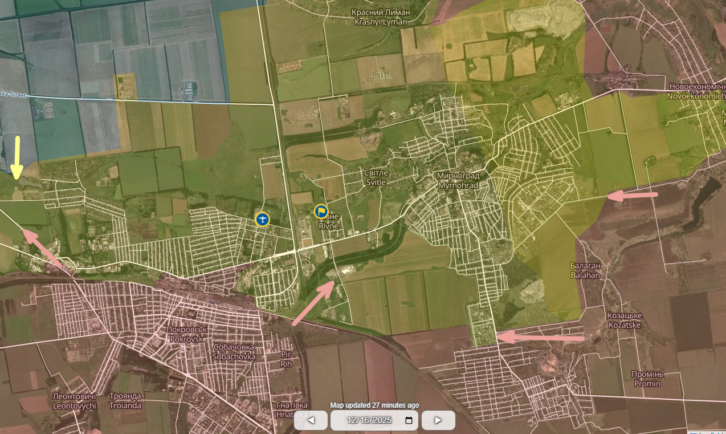Click the Novoekonomichne label
The width and height of the screenshot is (726, 434).
[x=697, y=91]
